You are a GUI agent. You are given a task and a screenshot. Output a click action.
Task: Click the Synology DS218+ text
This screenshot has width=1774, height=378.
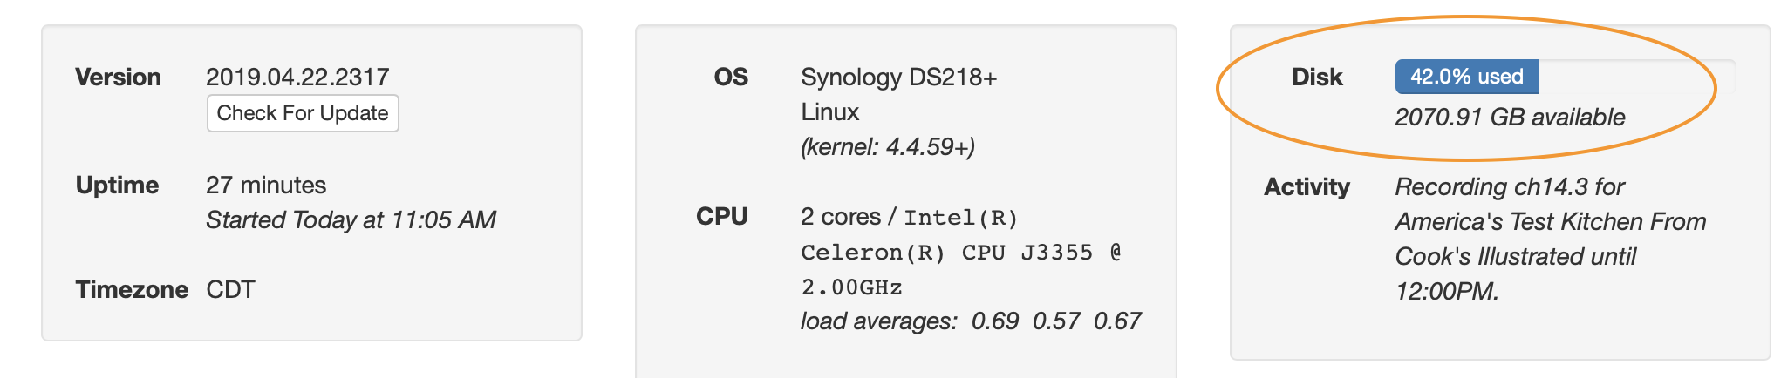[x=898, y=77]
